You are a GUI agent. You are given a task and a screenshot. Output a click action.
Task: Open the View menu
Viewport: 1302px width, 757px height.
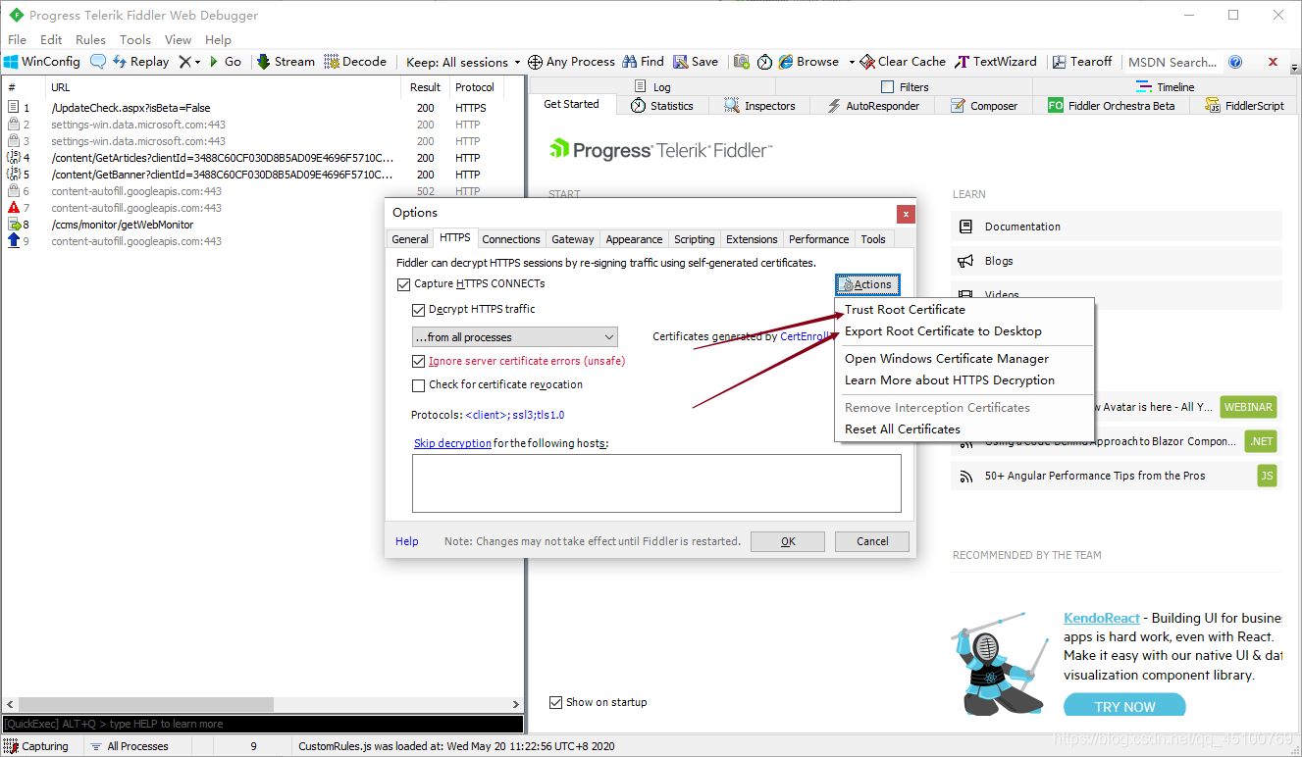coord(178,39)
